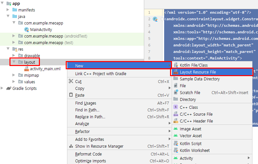Screen dimensions: 258x164
Task: Open the Refactor submenu
Action: pos(119,131)
